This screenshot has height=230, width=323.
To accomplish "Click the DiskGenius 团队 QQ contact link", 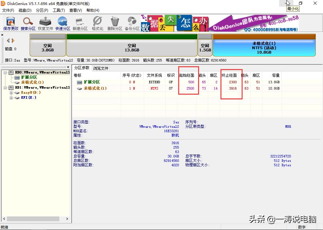I will click(271, 30).
